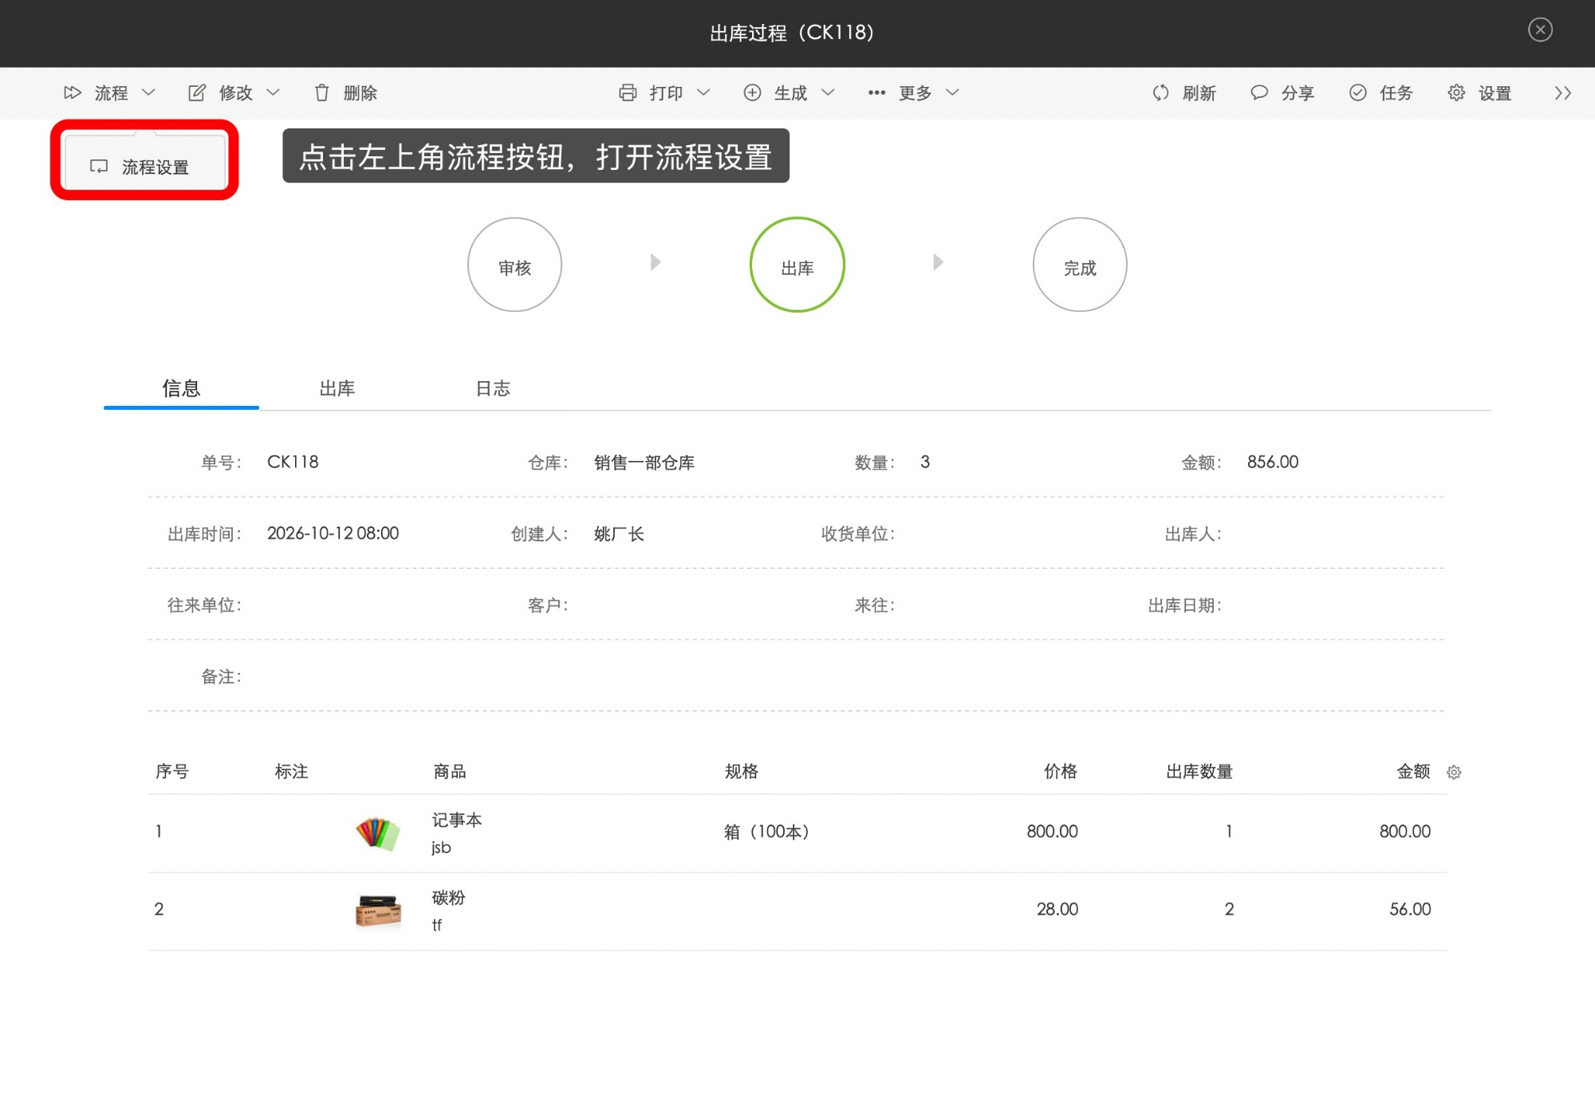Select the 流程设置 menu entry

(145, 166)
